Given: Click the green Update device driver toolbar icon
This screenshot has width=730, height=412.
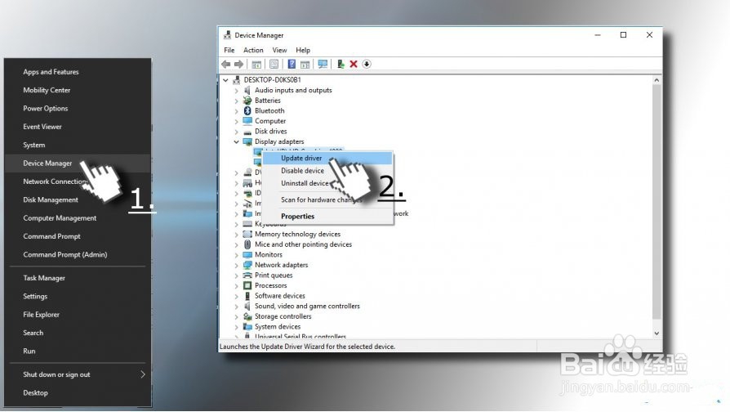Looking at the screenshot, I should coord(341,65).
